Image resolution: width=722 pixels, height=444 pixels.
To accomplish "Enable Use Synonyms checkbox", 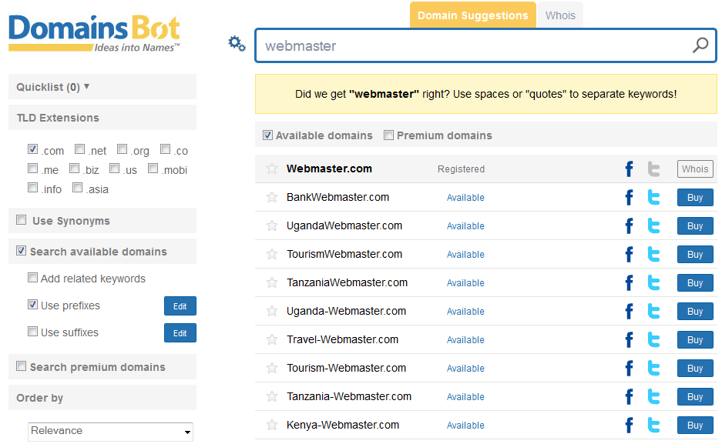I will pos(21,220).
